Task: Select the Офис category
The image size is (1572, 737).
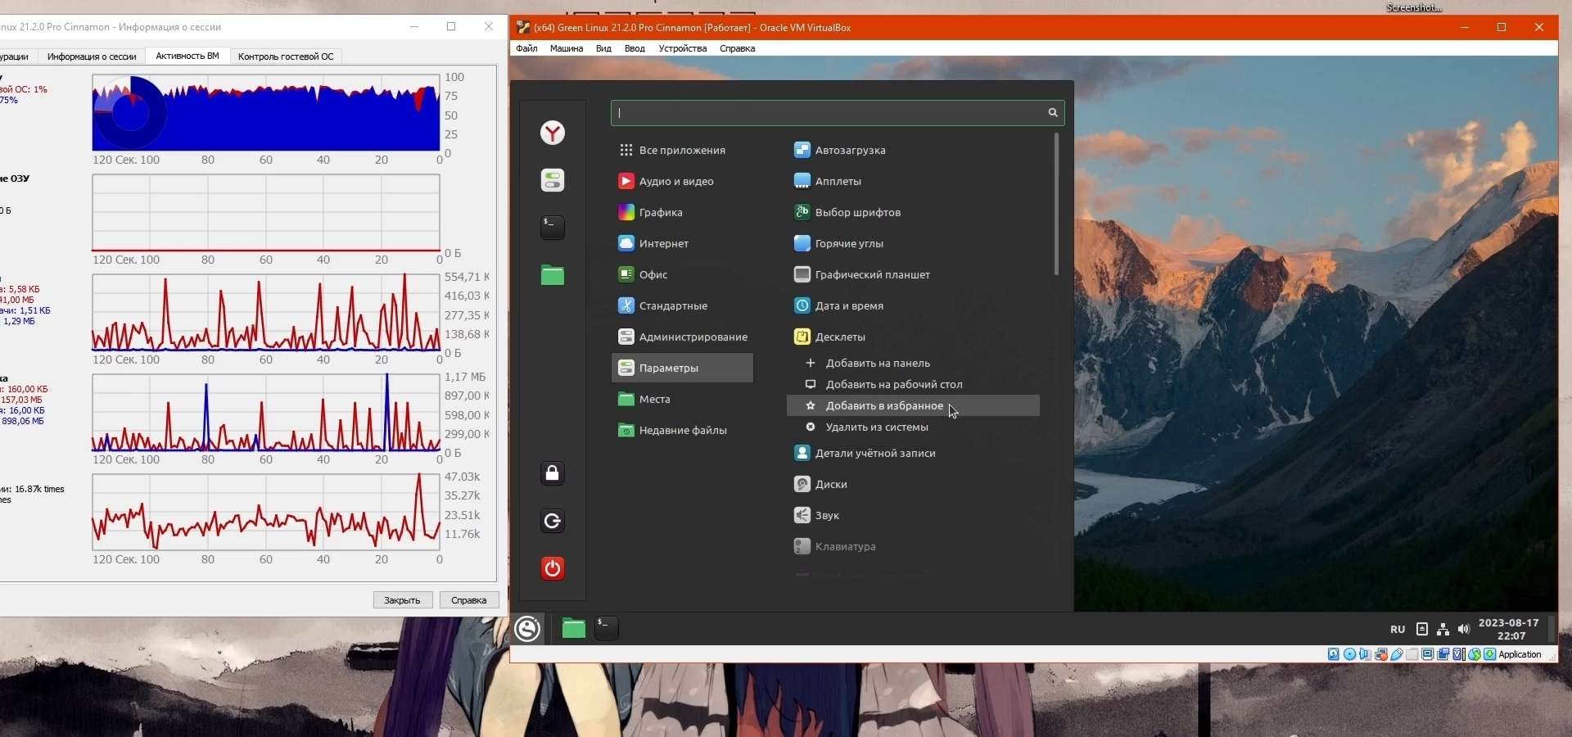Action: [x=682, y=274]
